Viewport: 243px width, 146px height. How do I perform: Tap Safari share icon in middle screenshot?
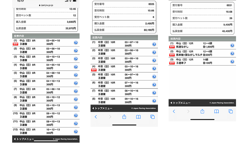point(124,117)
